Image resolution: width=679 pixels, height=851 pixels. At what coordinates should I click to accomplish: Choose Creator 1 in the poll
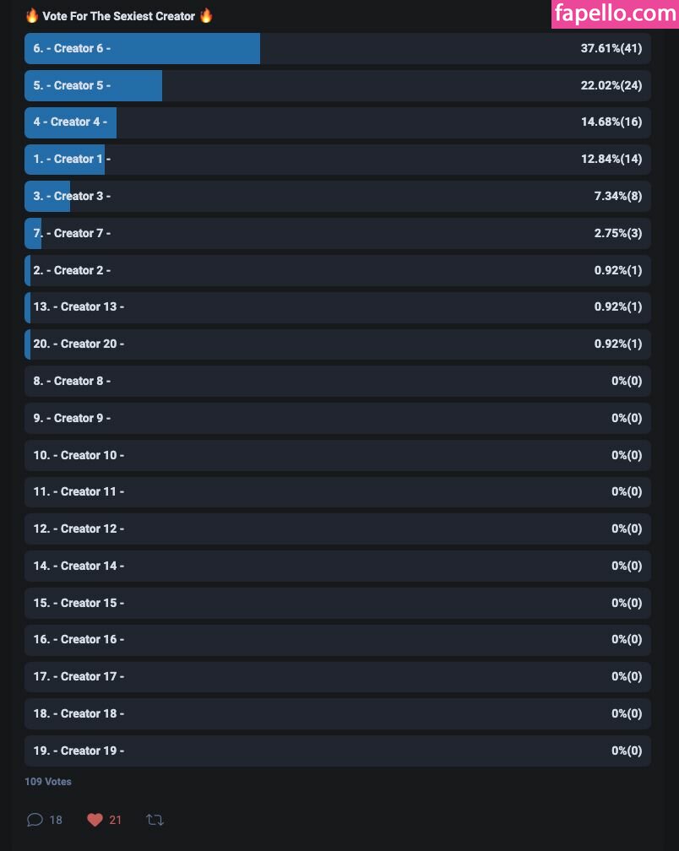point(337,160)
